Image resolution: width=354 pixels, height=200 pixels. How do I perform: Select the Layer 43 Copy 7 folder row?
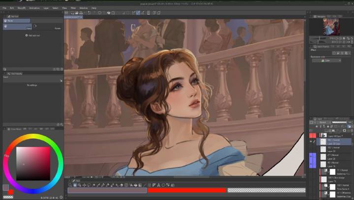(335, 136)
